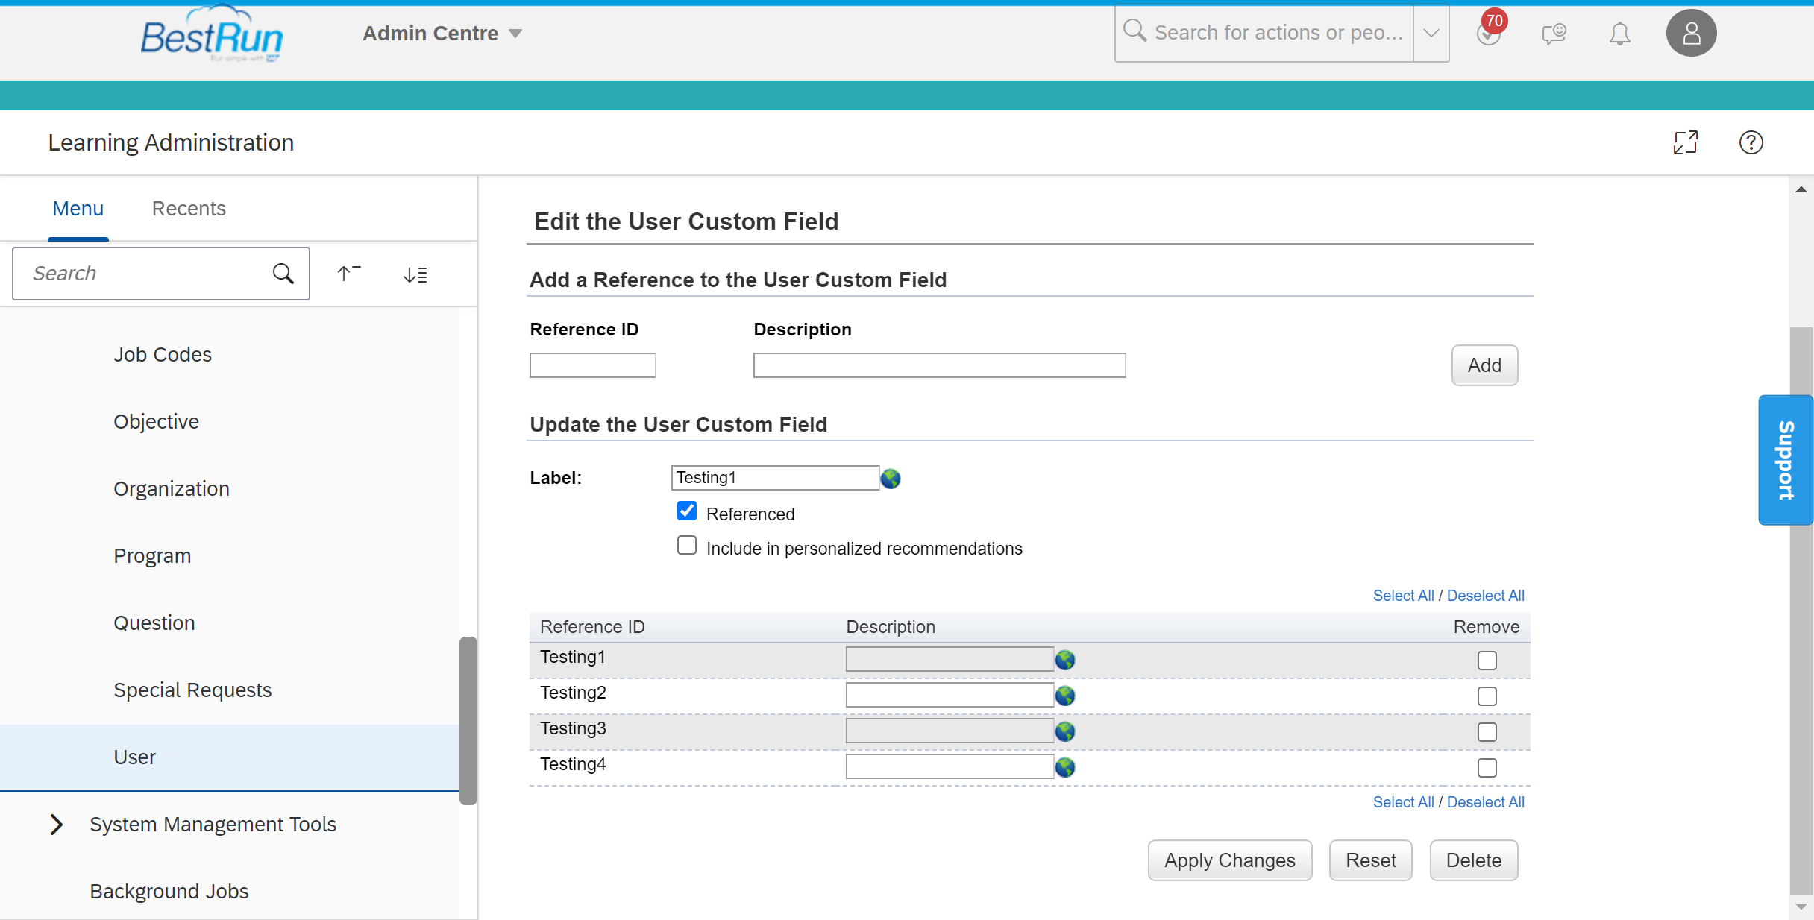The height and width of the screenshot is (920, 1814).
Task: Open the Support side tab
Action: 1786,460
